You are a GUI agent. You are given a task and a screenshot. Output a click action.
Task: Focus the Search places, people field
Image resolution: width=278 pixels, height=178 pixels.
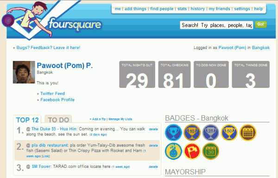point(216,25)
